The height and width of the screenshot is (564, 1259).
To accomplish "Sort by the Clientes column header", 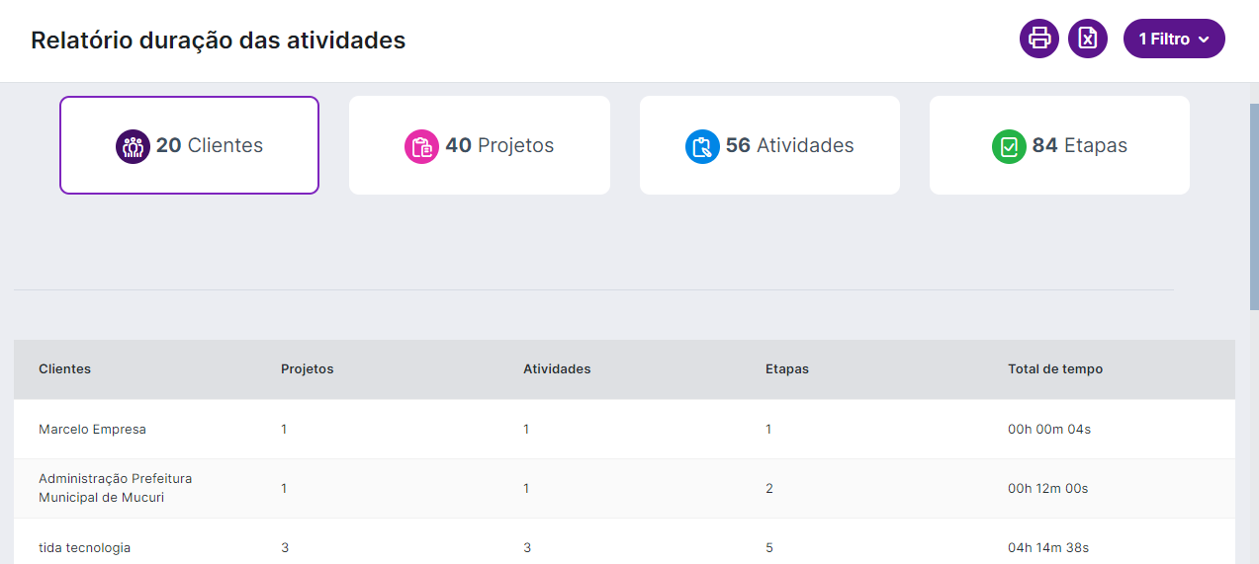I will [x=64, y=369].
